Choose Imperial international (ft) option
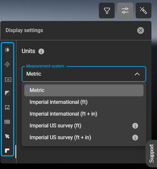 pyautogui.click(x=84, y=102)
